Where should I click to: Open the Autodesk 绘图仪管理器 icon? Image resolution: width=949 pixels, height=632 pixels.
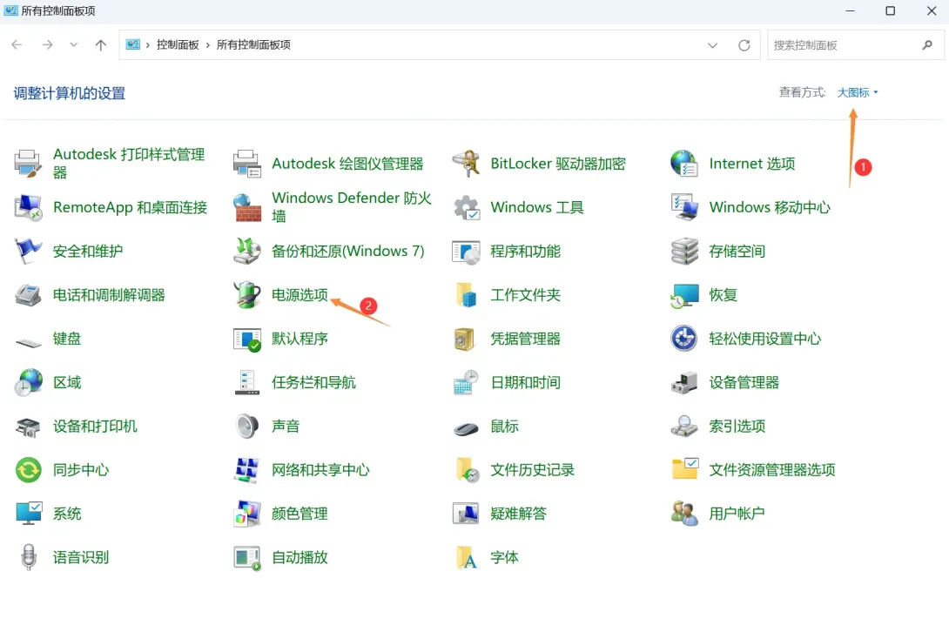[x=247, y=164]
